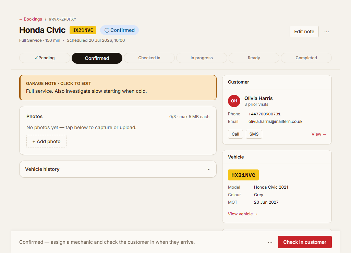The width and height of the screenshot is (351, 253).
Task: Click the Olivia Harris name
Action: 258,98
